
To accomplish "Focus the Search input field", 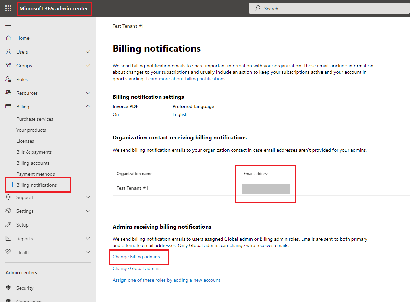I will click(x=329, y=8).
